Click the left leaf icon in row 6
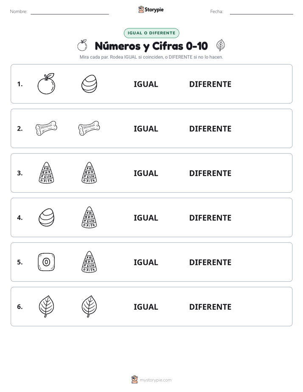 (x=46, y=306)
